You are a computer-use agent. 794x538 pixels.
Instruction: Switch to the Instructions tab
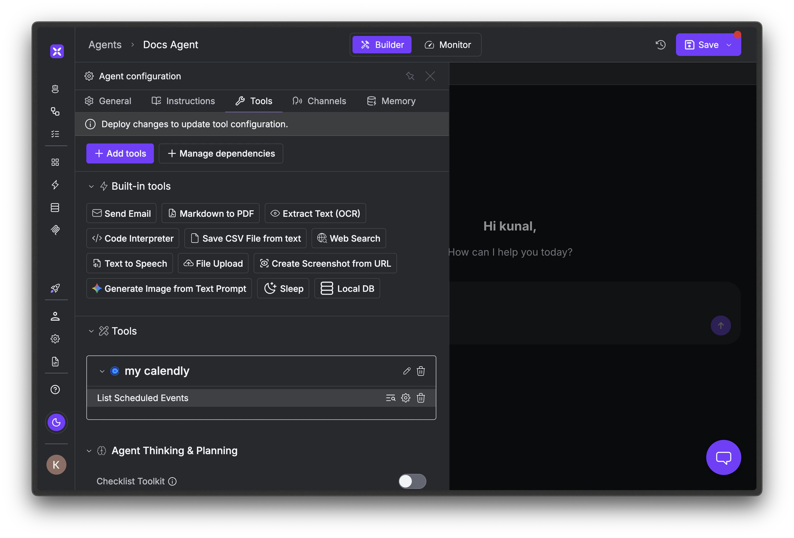[x=183, y=101]
